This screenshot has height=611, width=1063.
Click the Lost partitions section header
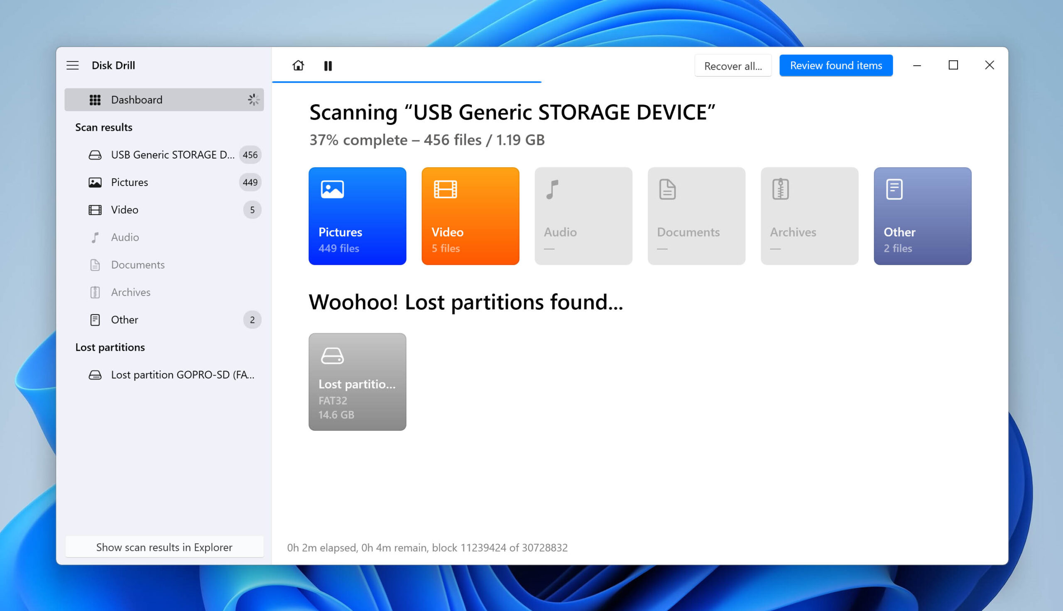(x=110, y=347)
